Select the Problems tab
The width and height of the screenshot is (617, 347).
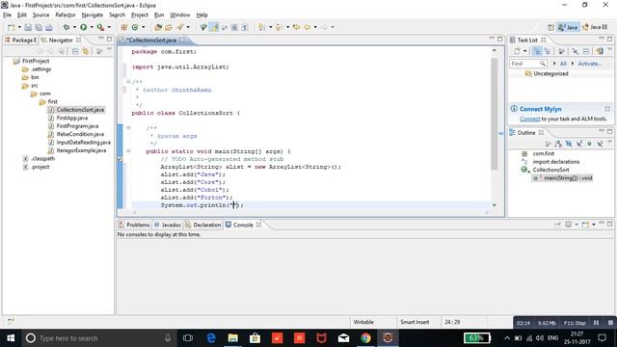(134, 225)
